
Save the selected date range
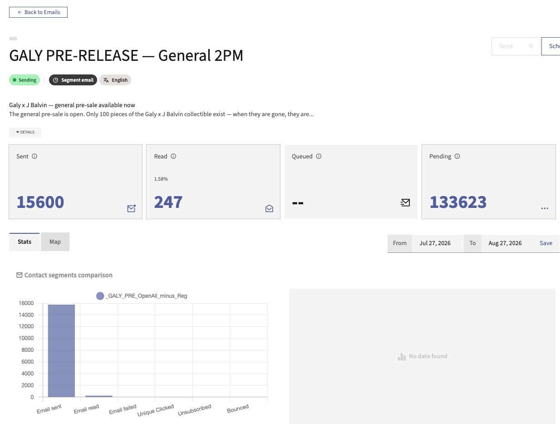coord(546,243)
